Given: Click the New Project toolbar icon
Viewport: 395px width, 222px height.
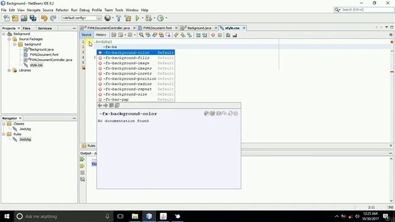Looking at the screenshot, I should point(15,18).
